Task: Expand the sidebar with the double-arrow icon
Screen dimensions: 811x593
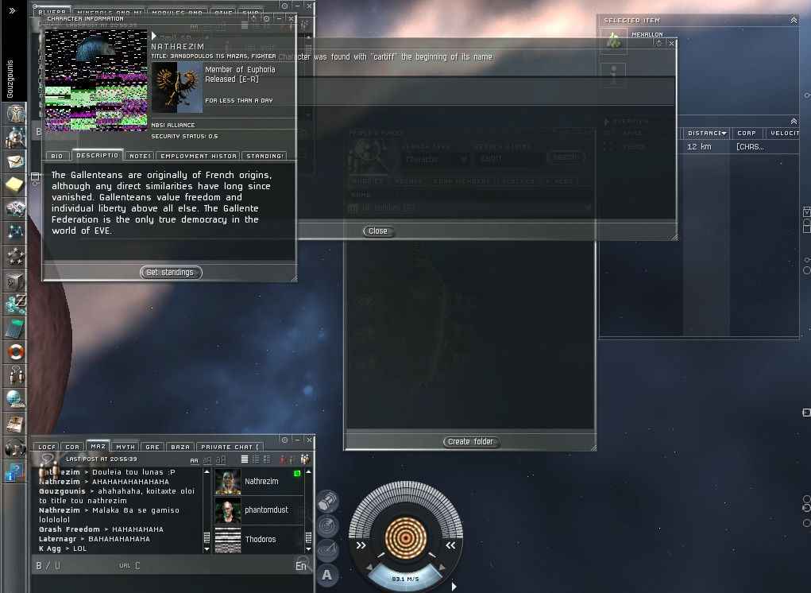Action: (x=12, y=10)
